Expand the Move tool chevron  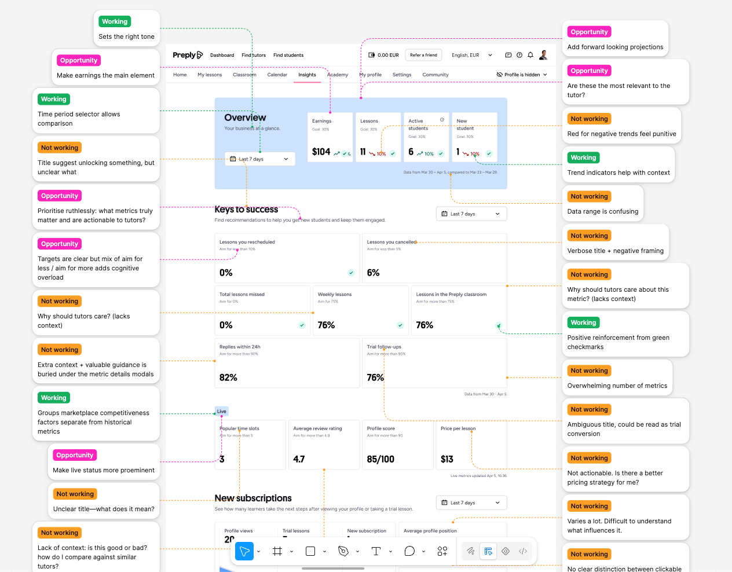pyautogui.click(x=259, y=552)
